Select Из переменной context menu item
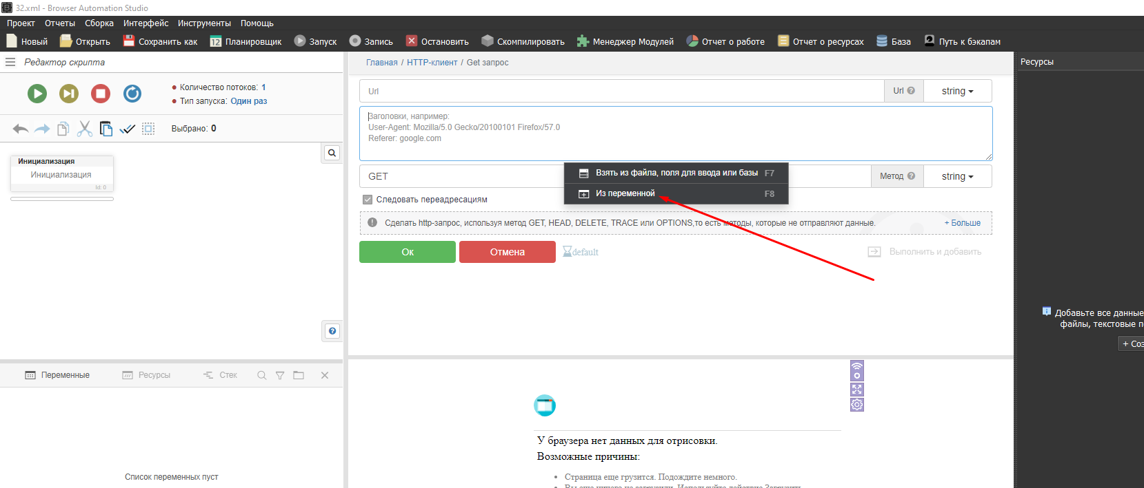The width and height of the screenshot is (1144, 488). pos(625,193)
